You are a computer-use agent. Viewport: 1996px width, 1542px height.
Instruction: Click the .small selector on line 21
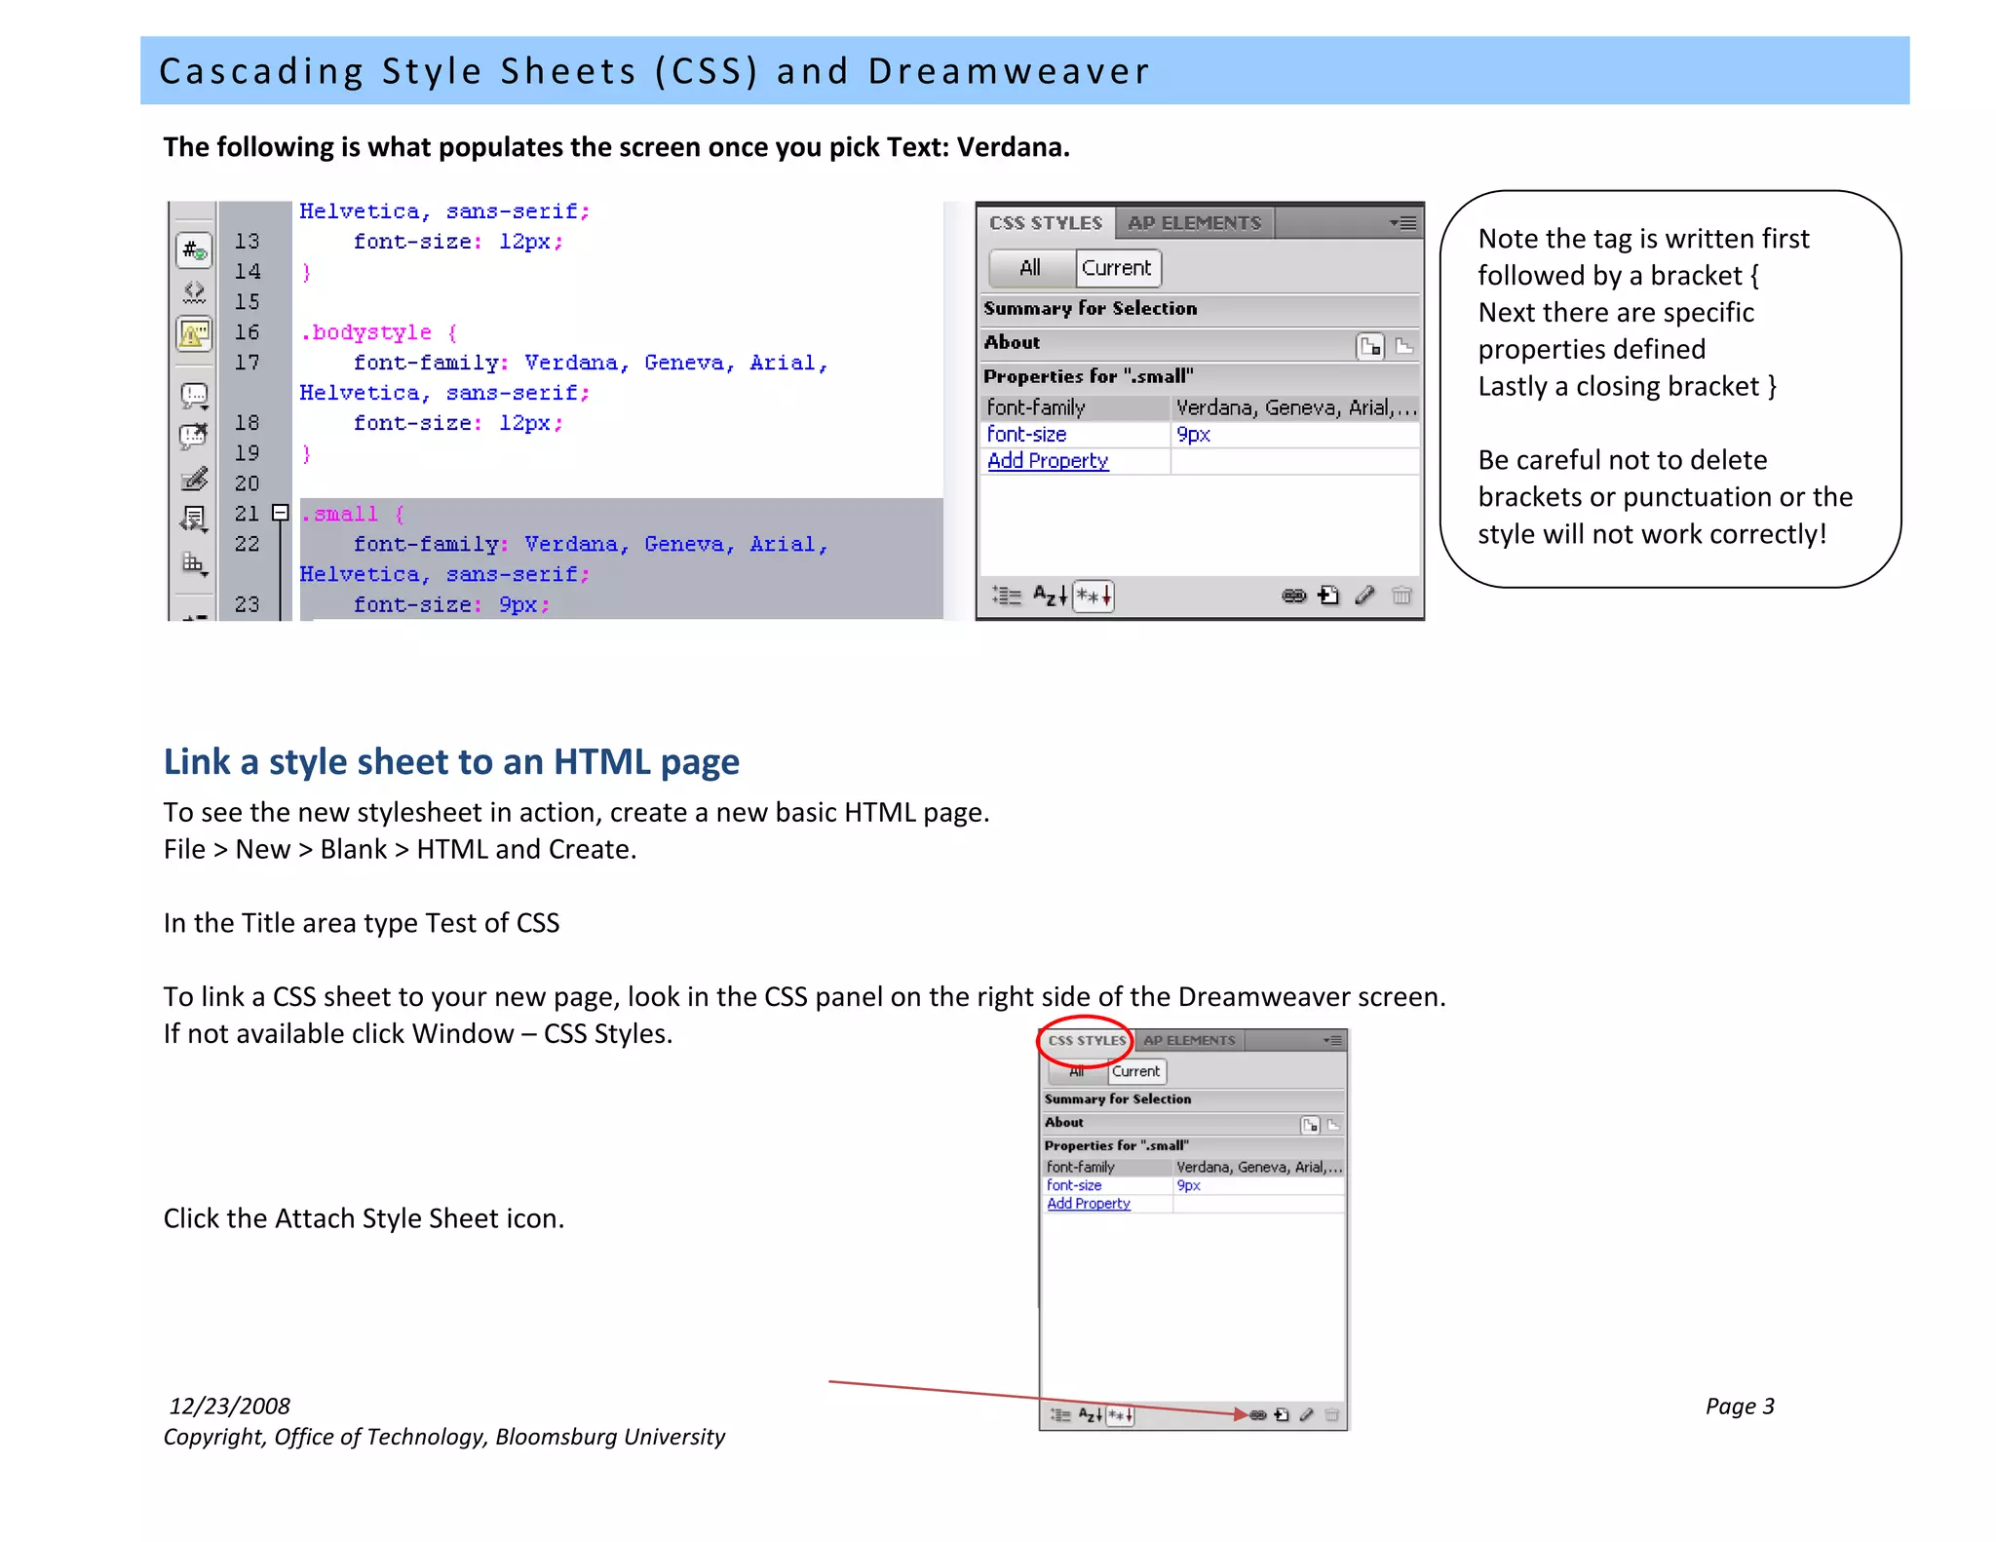[x=338, y=514]
